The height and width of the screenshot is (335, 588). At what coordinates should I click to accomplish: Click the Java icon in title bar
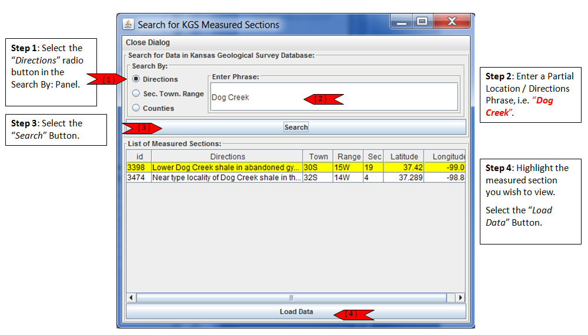coord(128,24)
